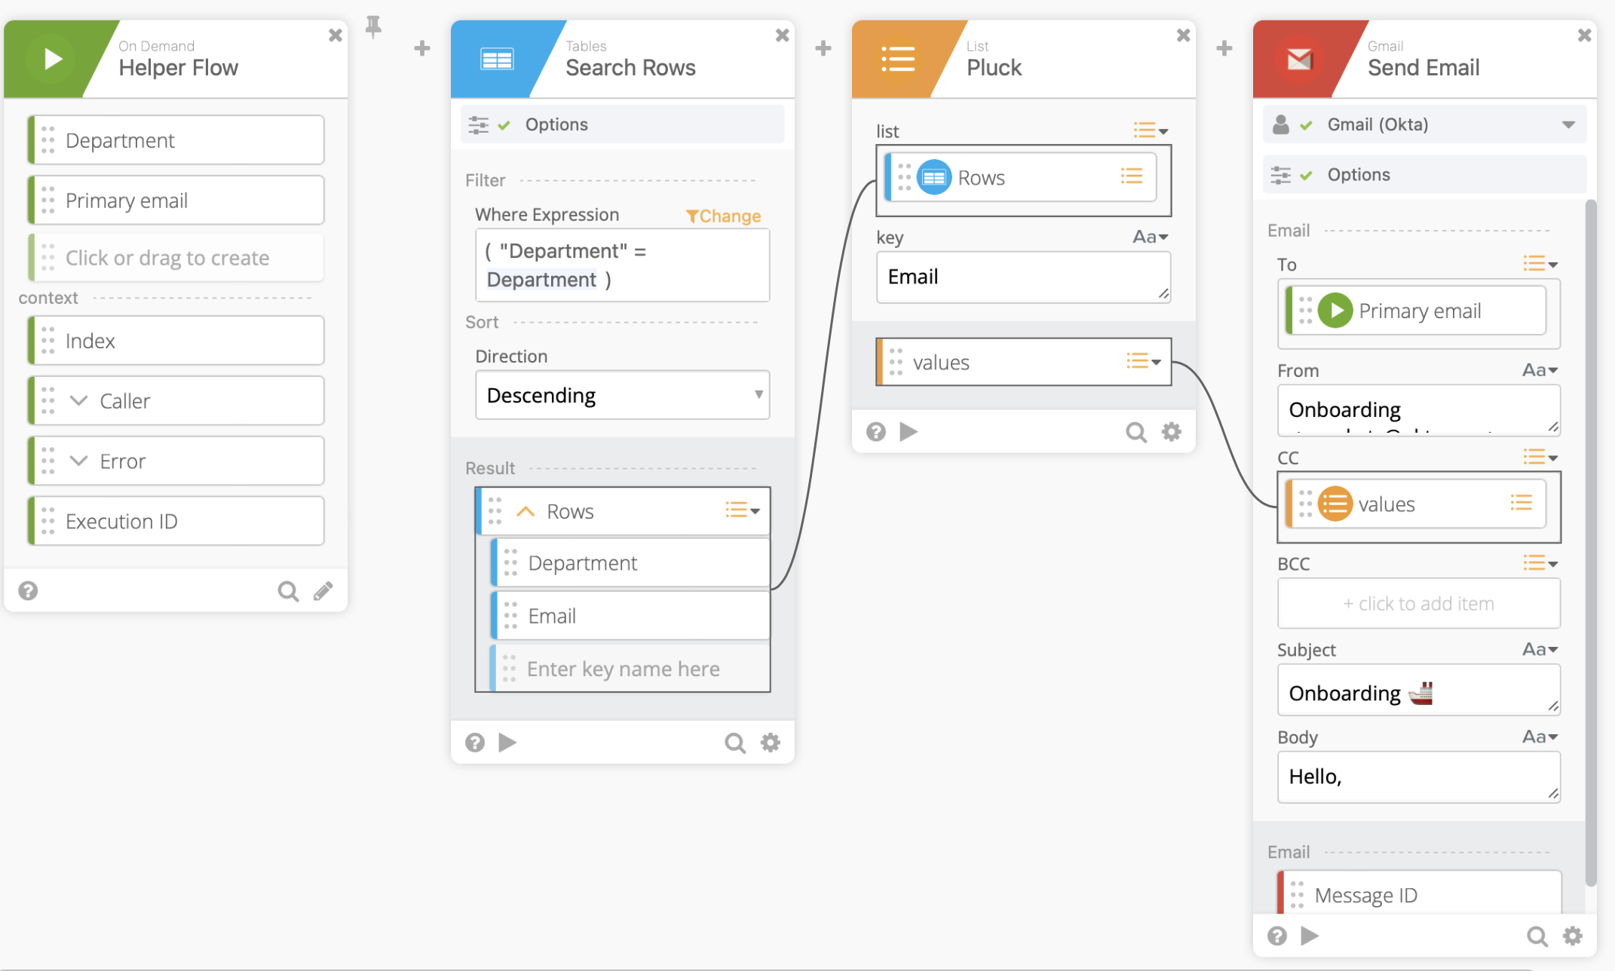
Task: Click the search magnifier on the Pluck card
Action: point(1135,431)
